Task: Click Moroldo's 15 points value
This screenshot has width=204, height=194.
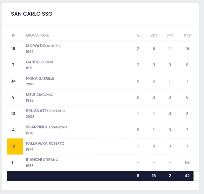Action: [x=187, y=49]
